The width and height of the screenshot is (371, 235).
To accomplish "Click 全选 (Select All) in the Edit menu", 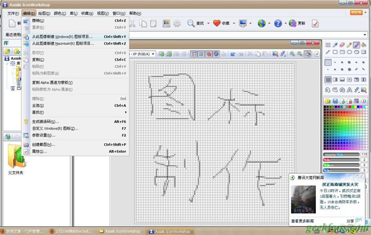I will click(x=37, y=105).
